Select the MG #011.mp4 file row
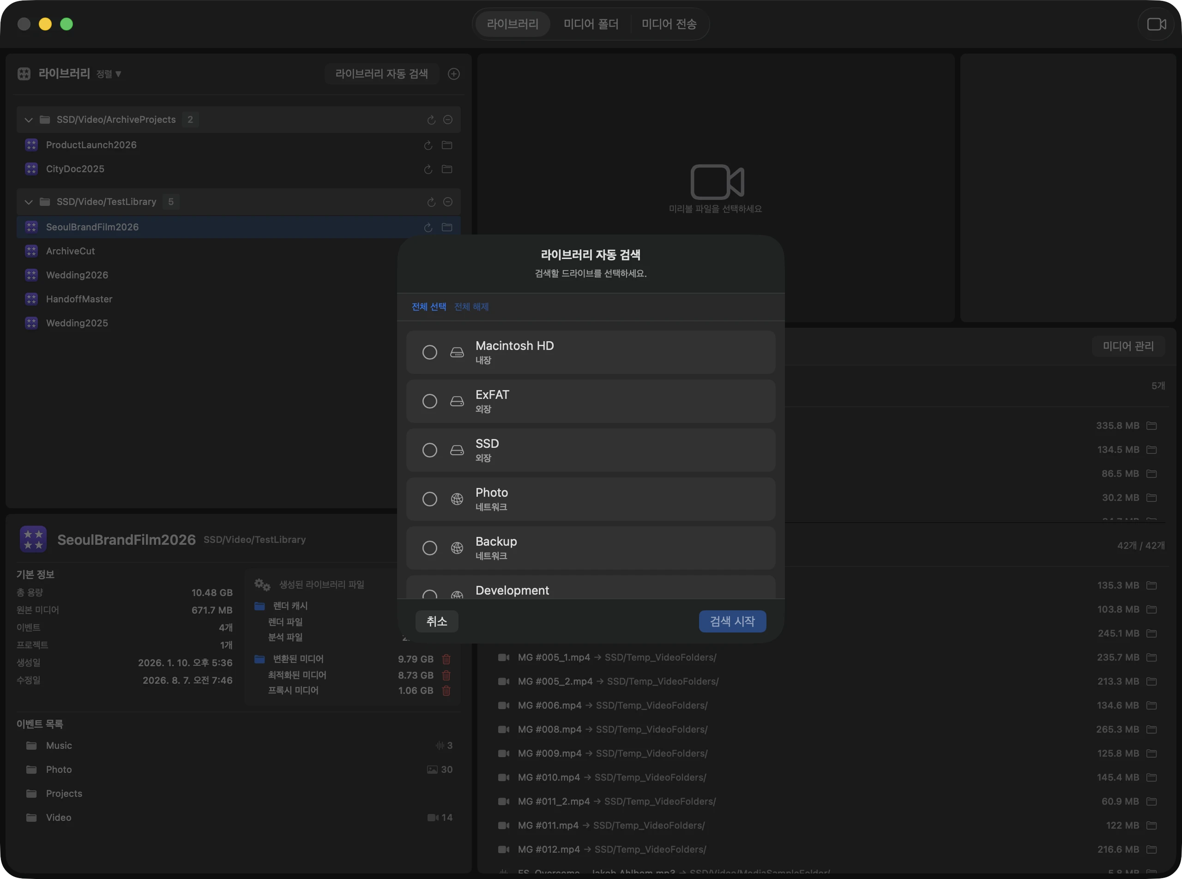This screenshot has height=879, width=1182. tap(826, 825)
